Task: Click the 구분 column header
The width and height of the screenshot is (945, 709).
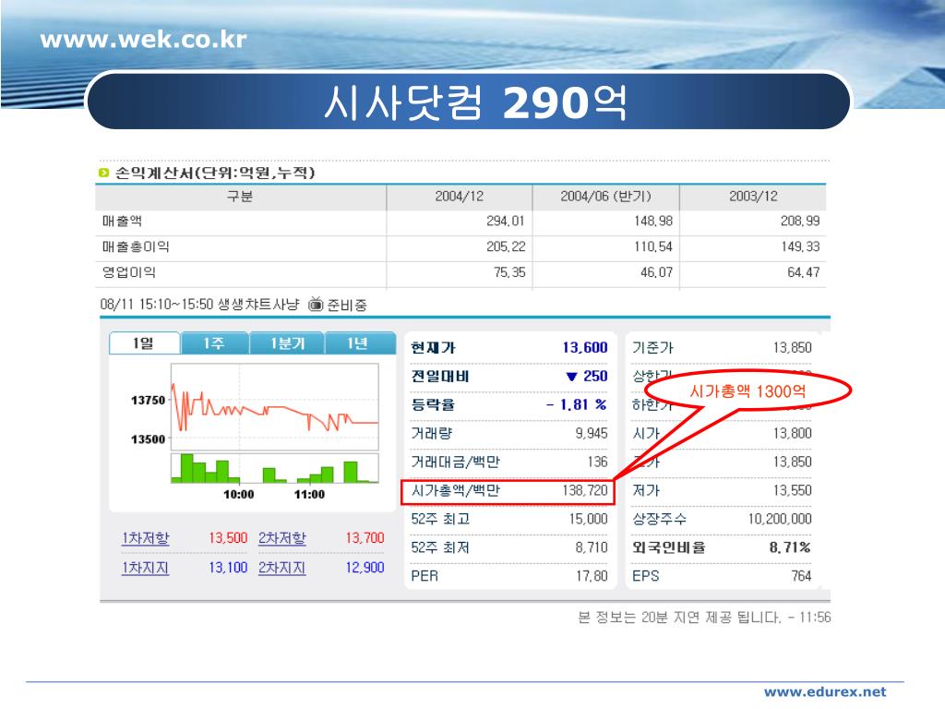Action: pos(239,197)
